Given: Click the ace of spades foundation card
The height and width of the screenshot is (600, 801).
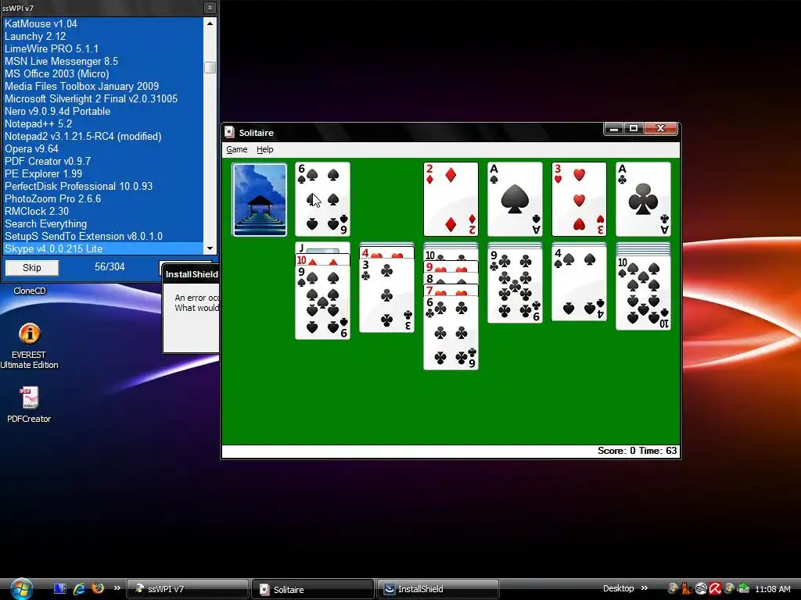Looking at the screenshot, I should tap(515, 199).
